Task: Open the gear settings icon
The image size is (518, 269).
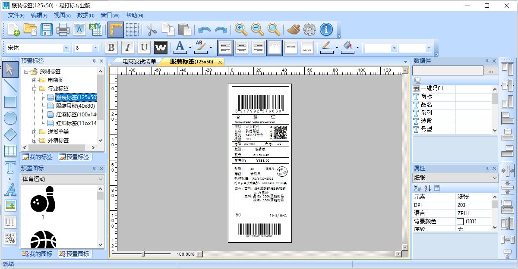Action: [310, 29]
